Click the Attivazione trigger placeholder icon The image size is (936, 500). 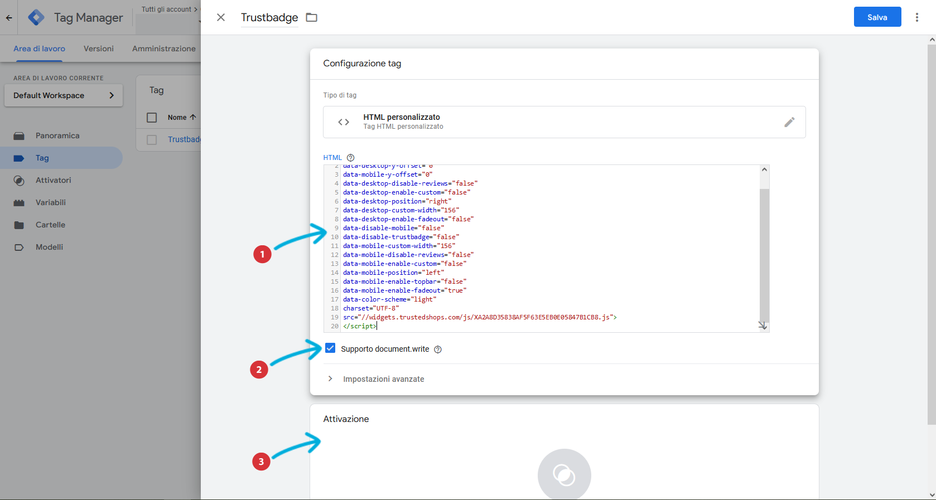click(x=564, y=475)
